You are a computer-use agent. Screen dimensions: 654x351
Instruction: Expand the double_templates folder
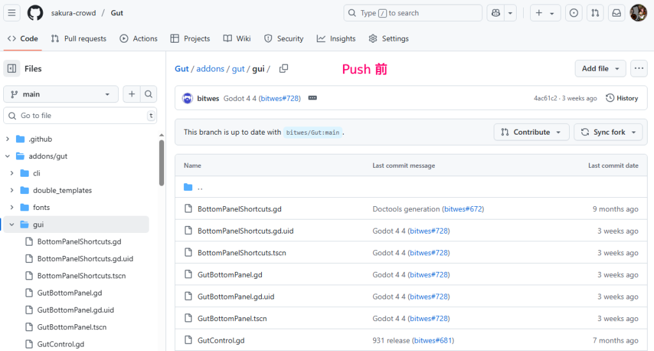point(11,190)
